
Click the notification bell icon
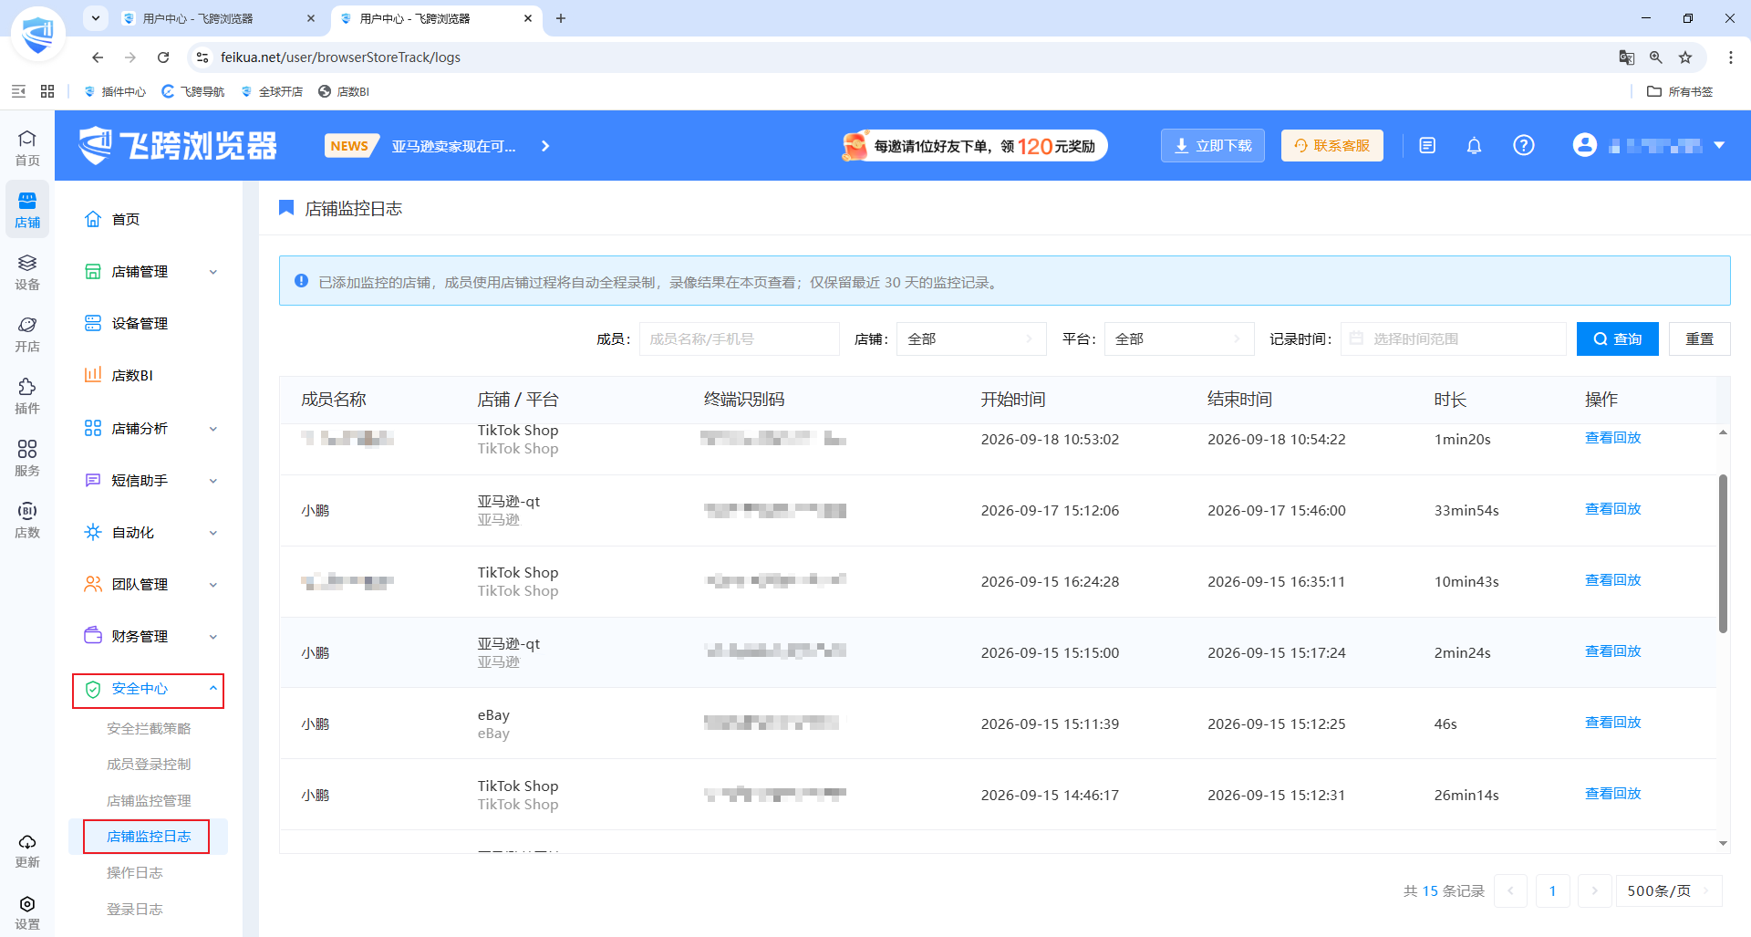(x=1474, y=146)
